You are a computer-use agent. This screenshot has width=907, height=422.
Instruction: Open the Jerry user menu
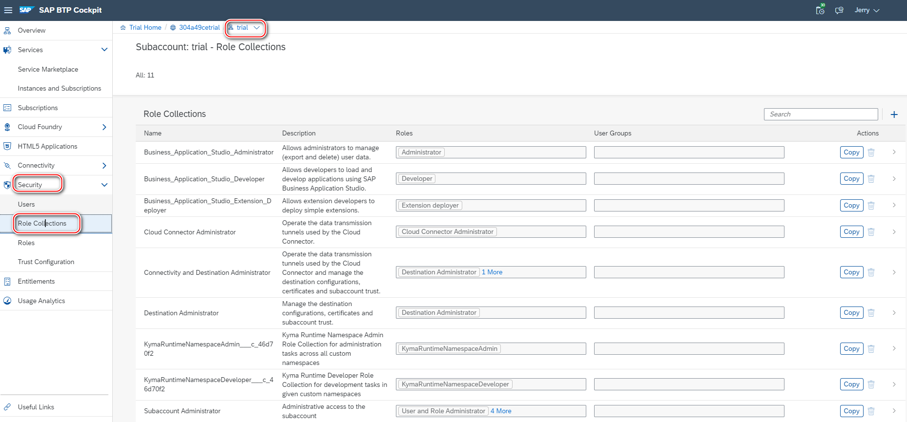pos(867,10)
